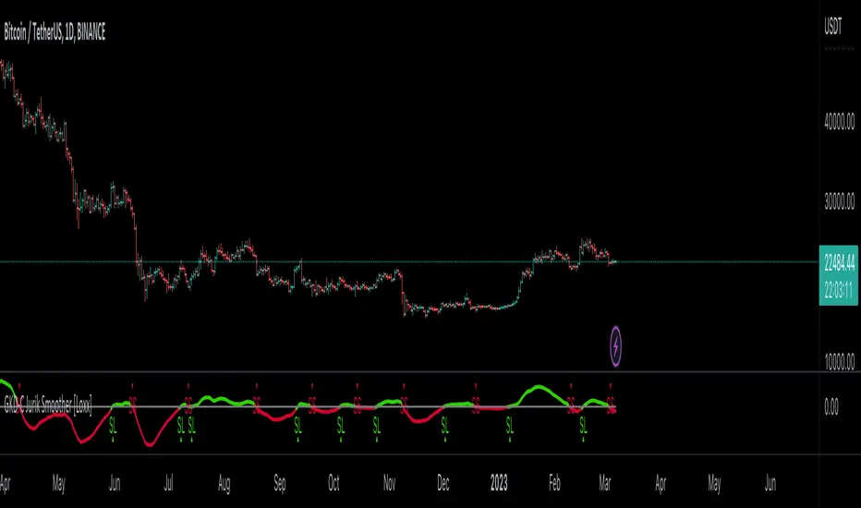Click the Sep label on the time axis
This screenshot has height=508, width=861.
pyautogui.click(x=280, y=483)
